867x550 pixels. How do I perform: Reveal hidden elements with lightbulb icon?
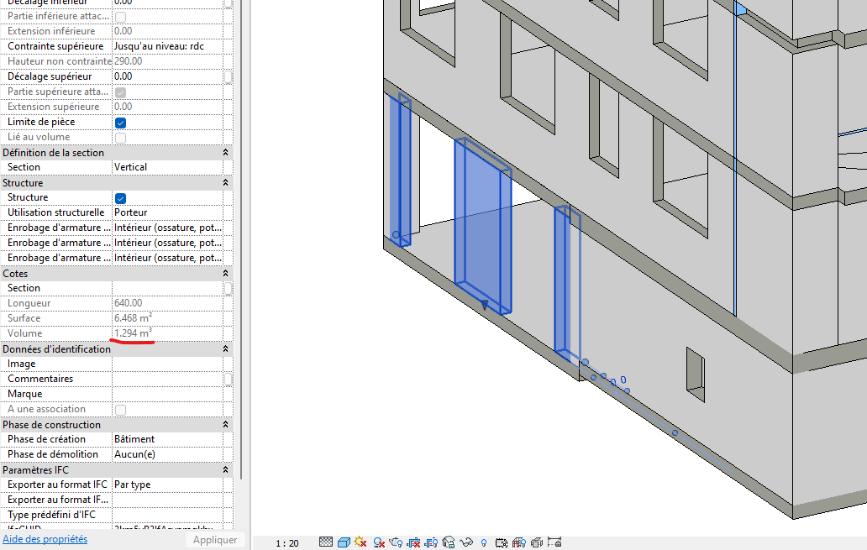482,541
